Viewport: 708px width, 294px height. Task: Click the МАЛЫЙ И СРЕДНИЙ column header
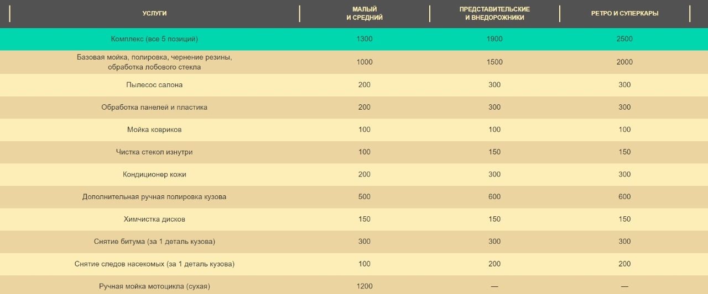[x=365, y=13]
